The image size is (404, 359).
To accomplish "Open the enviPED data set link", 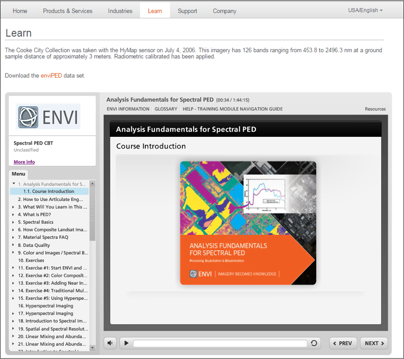I will pos(51,75).
